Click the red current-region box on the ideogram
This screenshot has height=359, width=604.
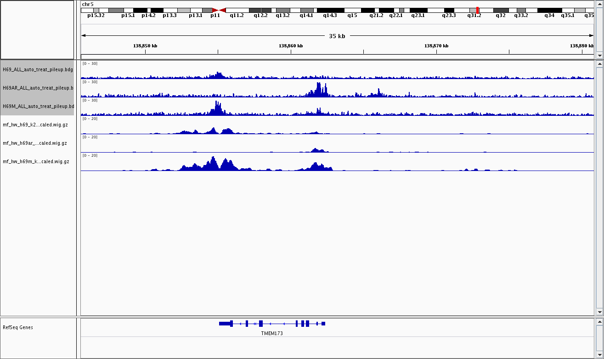pyautogui.click(x=478, y=10)
